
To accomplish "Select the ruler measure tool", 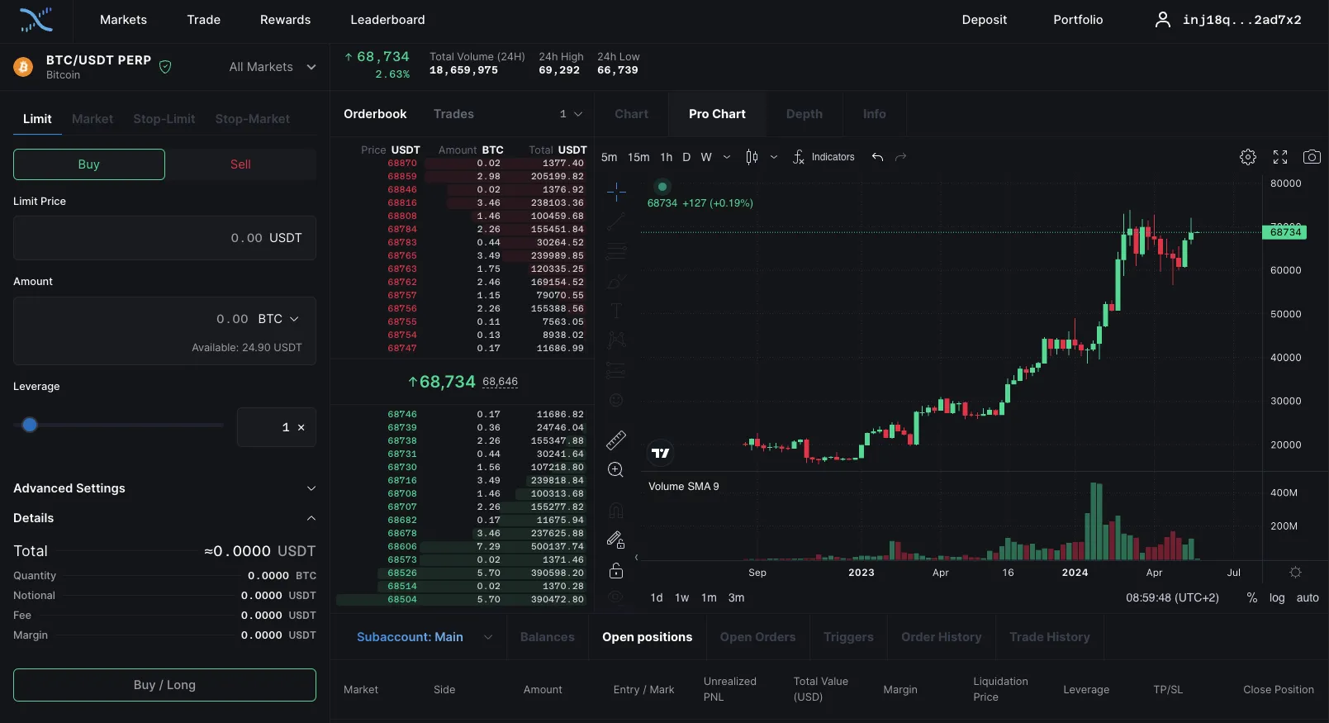I will pos(616,440).
